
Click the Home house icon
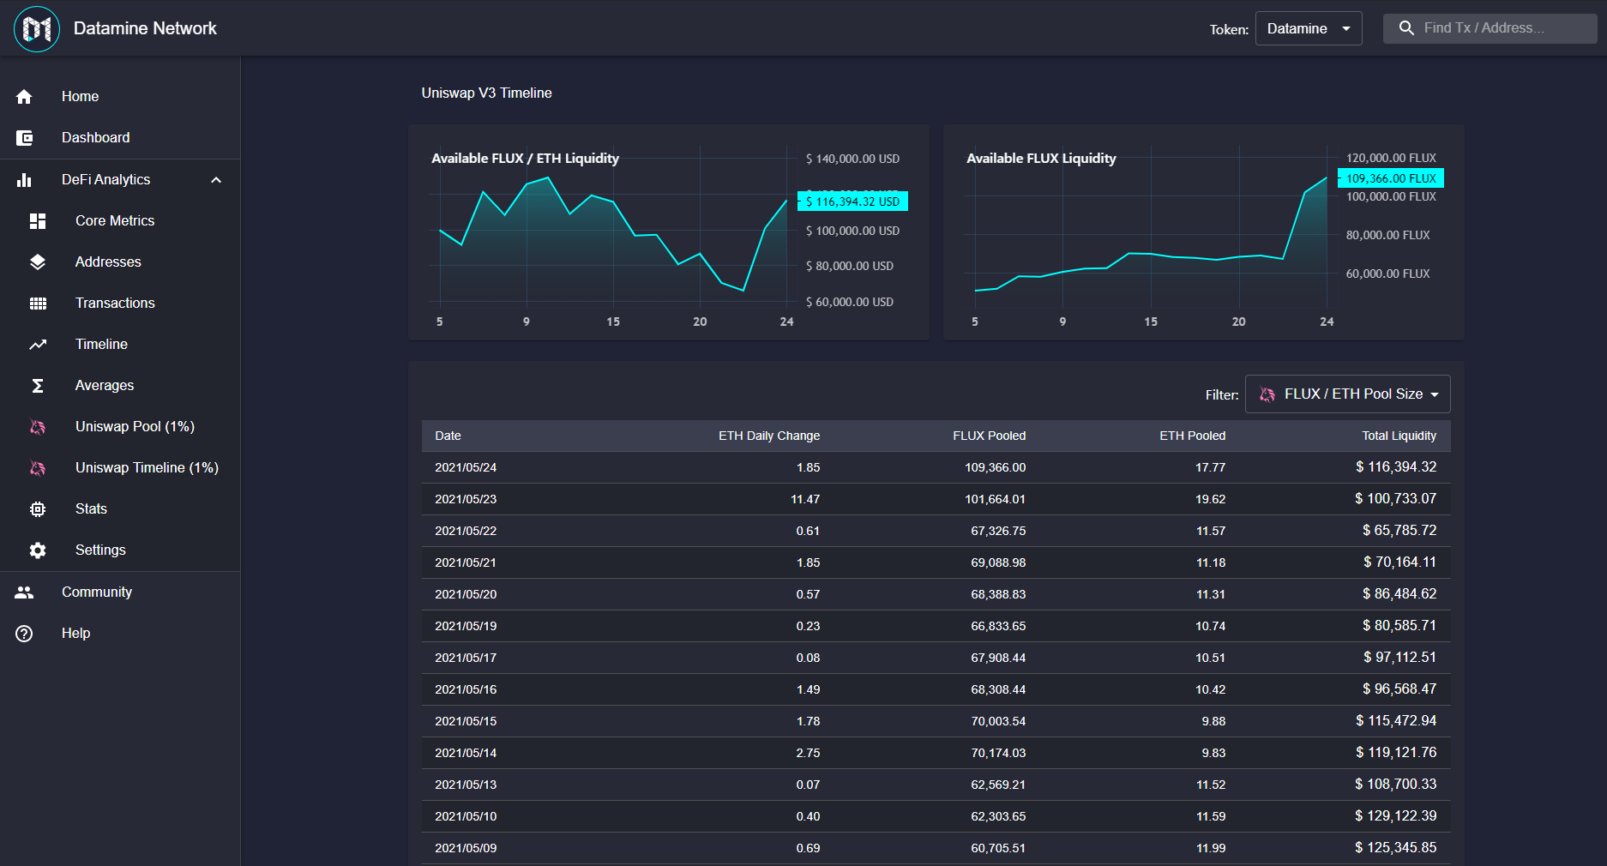coord(24,97)
